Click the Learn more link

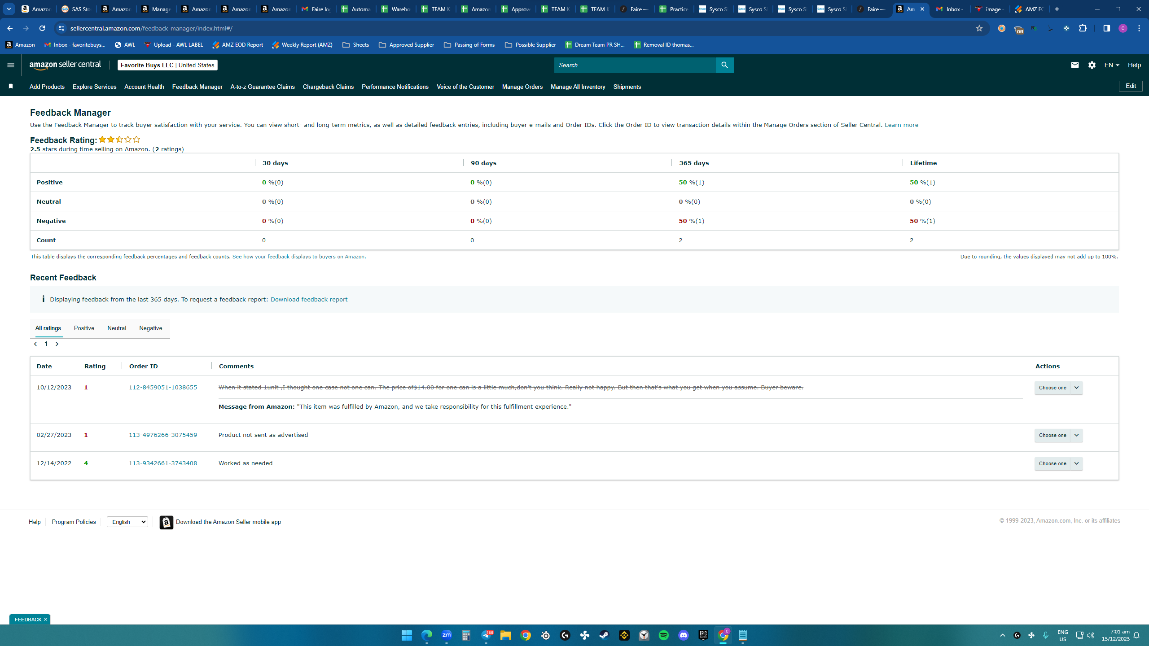point(901,125)
